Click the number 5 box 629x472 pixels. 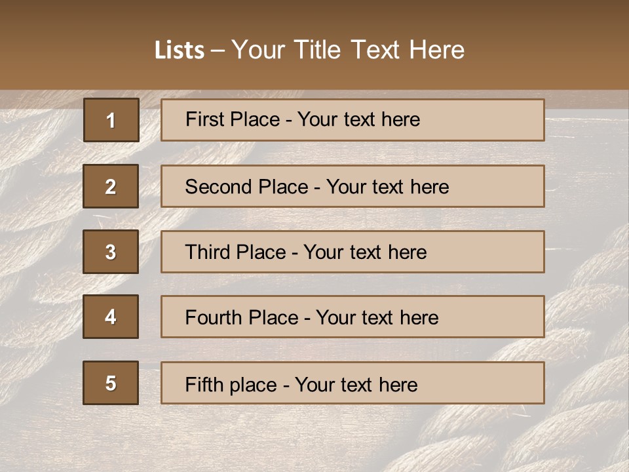click(x=111, y=383)
